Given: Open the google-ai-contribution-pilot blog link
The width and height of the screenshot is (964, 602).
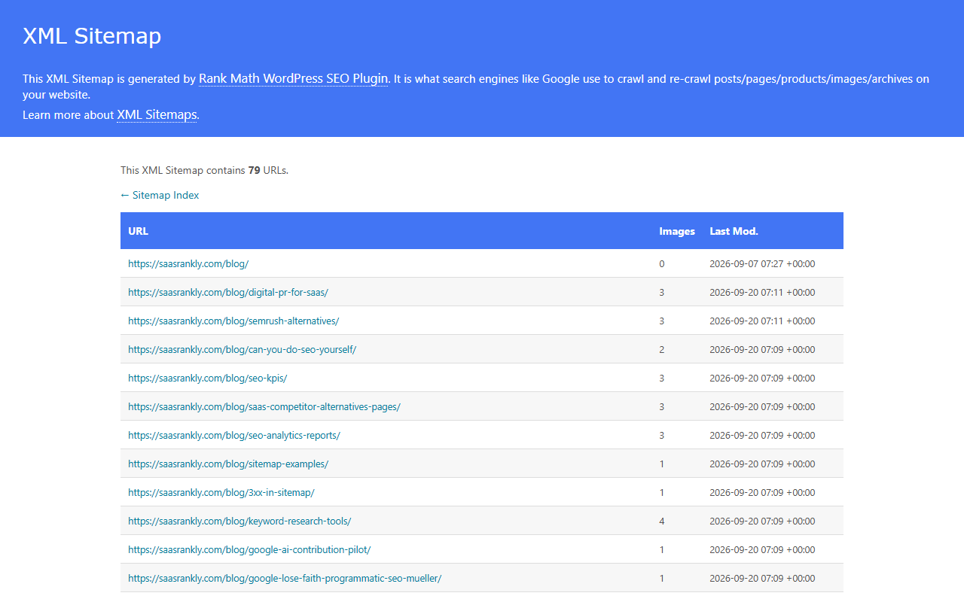Looking at the screenshot, I should (249, 549).
